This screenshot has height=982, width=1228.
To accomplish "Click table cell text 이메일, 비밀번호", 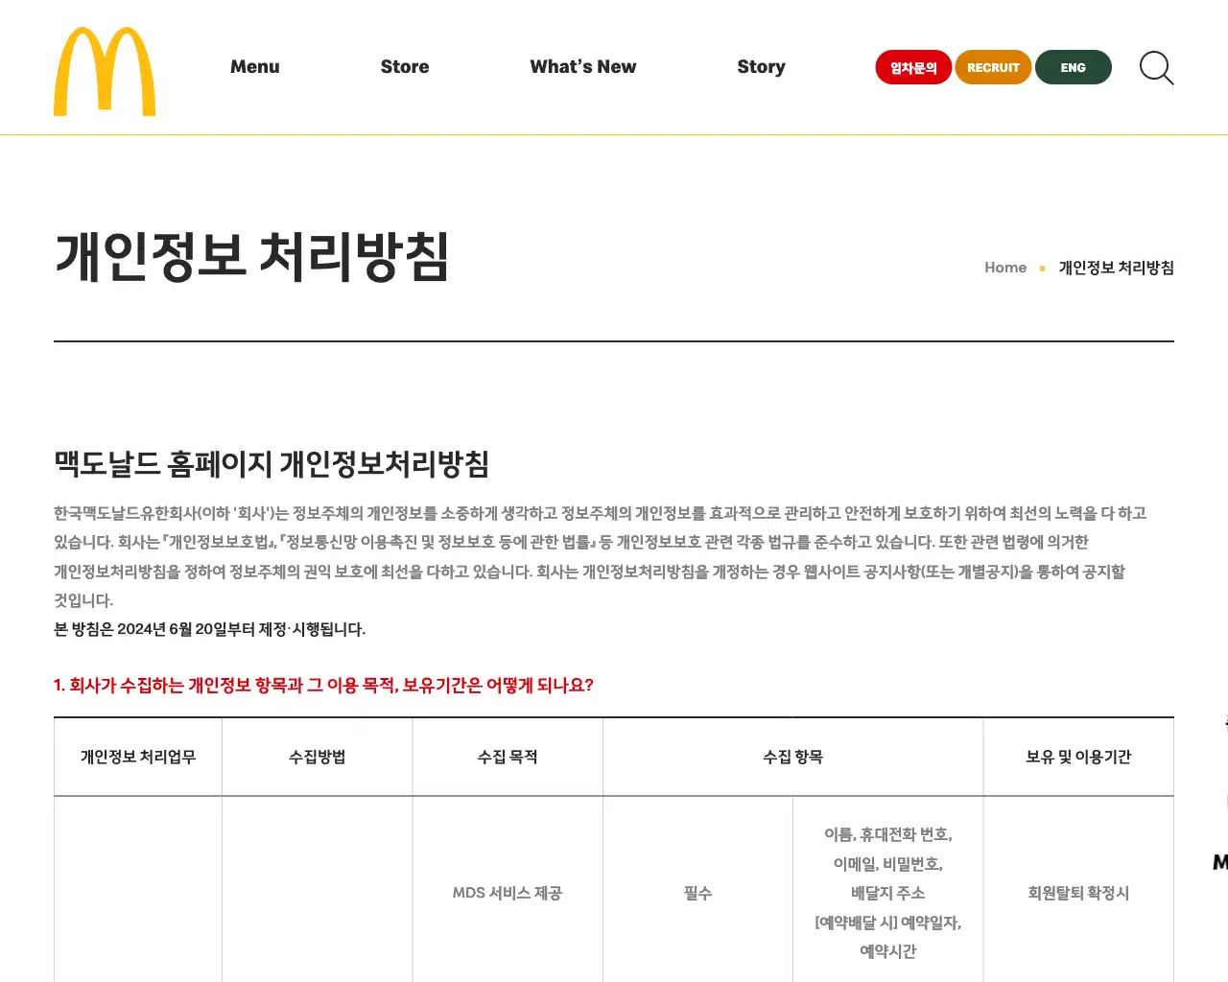I will click(x=888, y=864).
